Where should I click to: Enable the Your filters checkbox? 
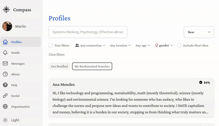51,45
